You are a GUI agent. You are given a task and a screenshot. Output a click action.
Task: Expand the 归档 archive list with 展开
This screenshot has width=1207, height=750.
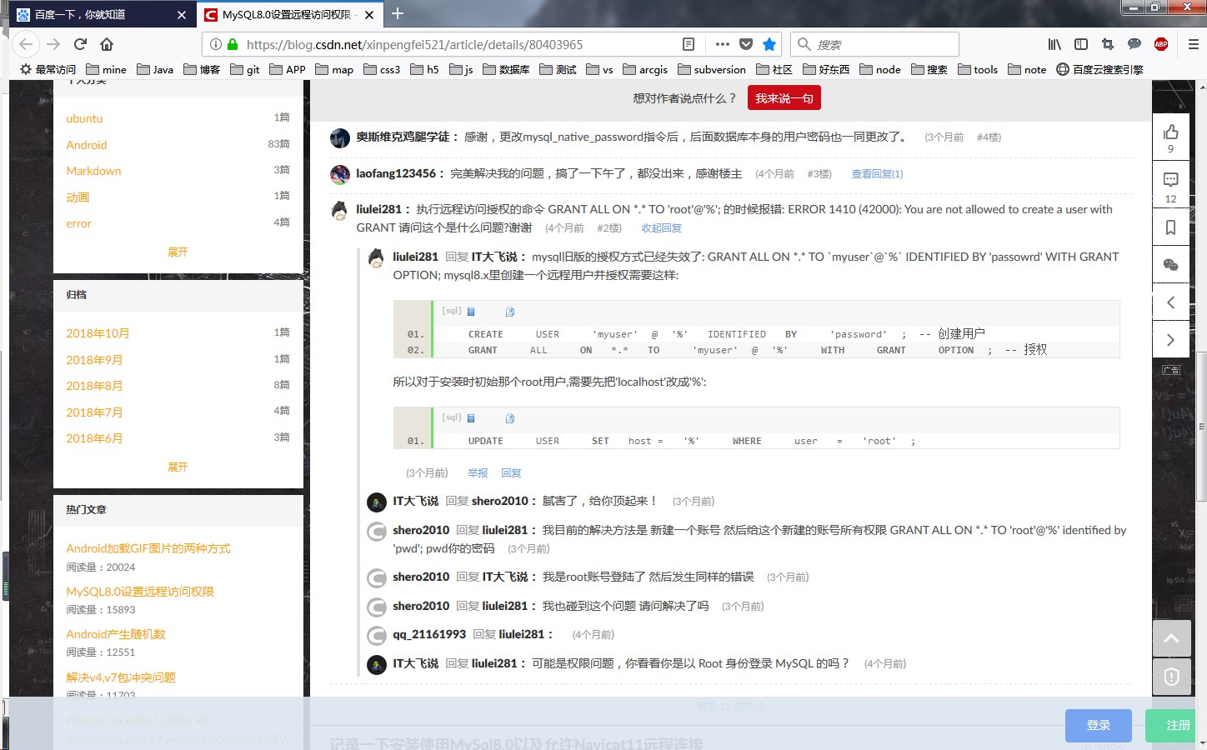[178, 467]
